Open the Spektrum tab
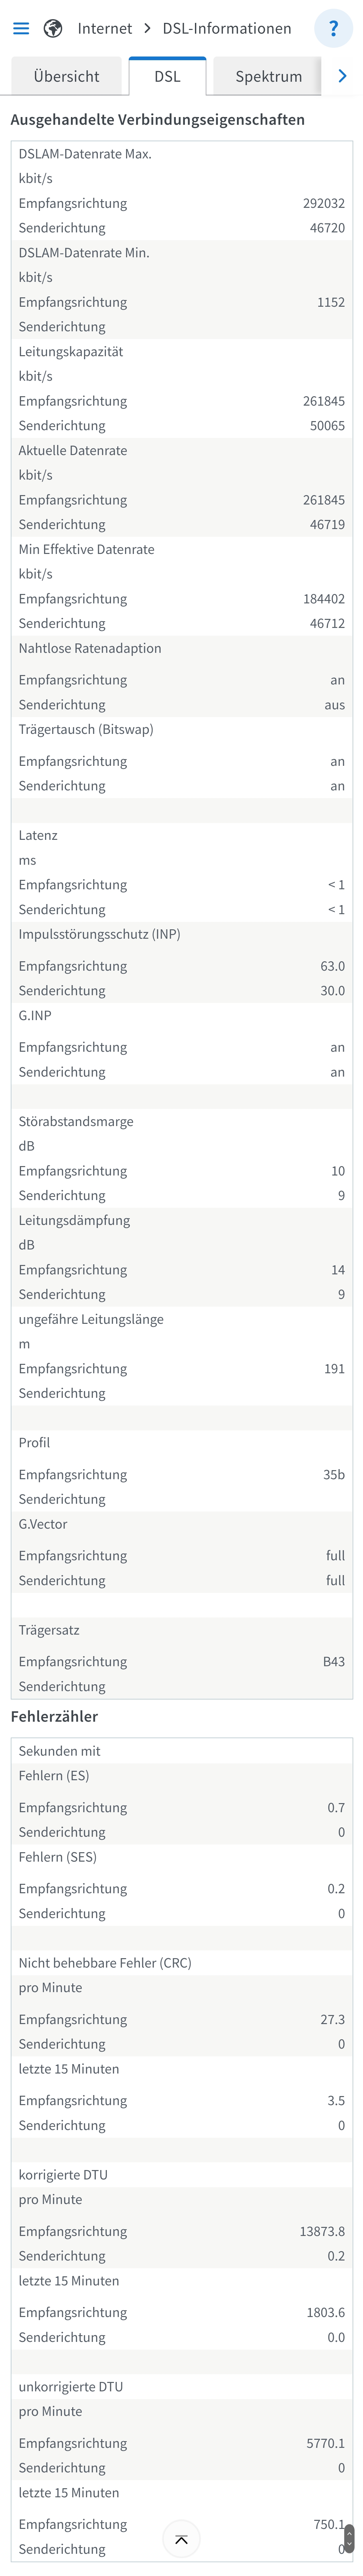363x2576 pixels. 268,76
